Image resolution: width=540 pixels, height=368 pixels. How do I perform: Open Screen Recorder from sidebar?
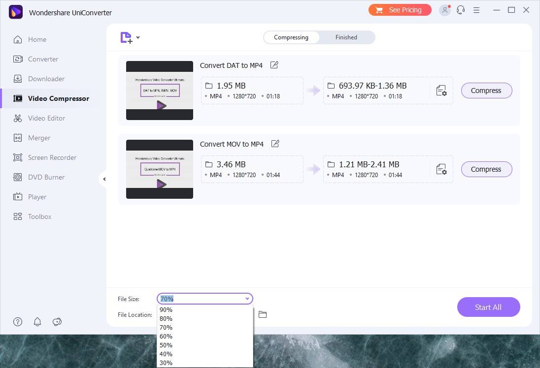coord(45,157)
